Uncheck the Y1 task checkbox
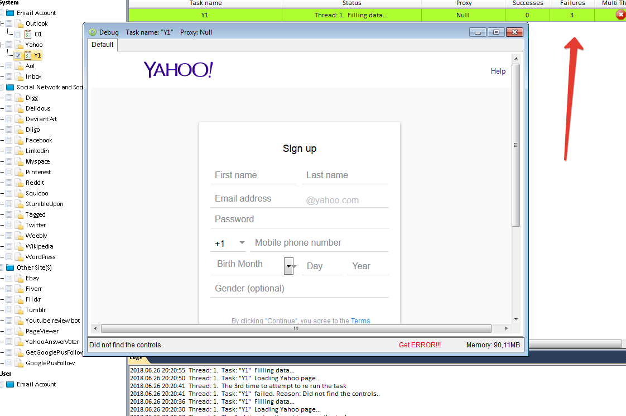This screenshot has height=416, width=626. click(x=18, y=55)
